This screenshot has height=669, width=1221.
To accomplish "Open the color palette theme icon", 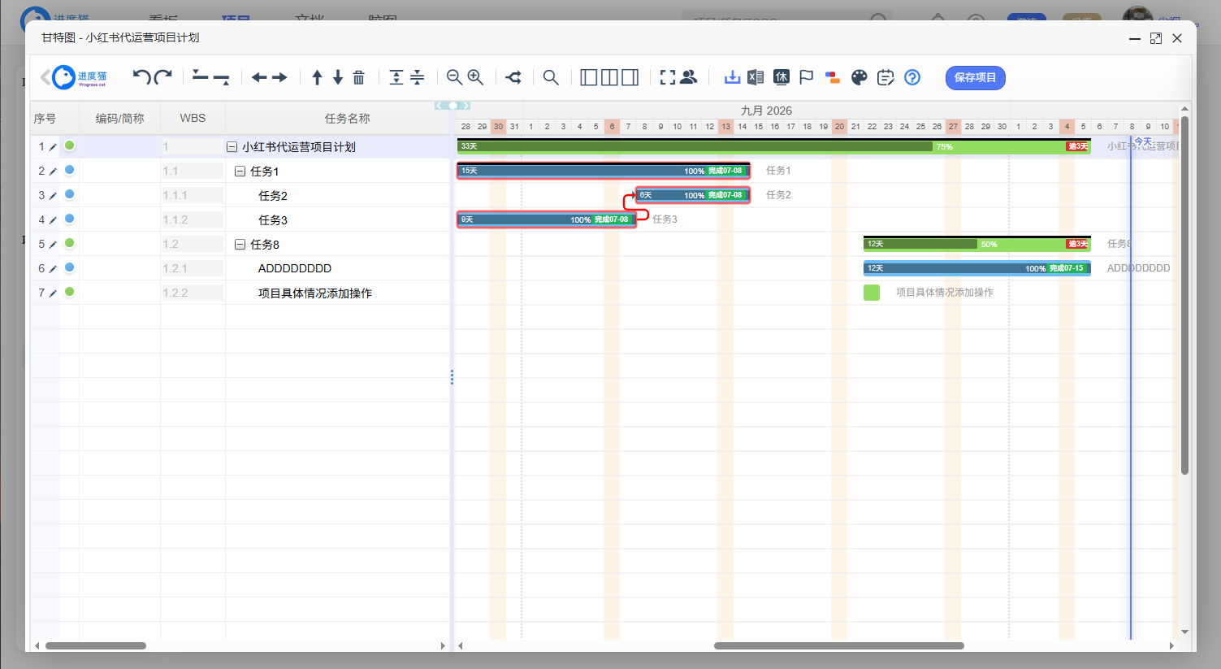I will click(x=859, y=77).
